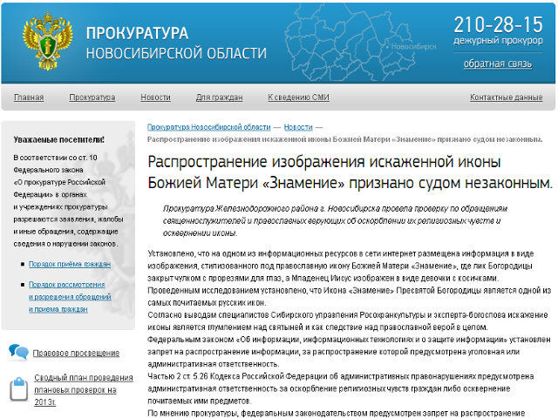The width and height of the screenshot is (558, 418).
Task: Open the Правовое просвещение link
Action: tap(76, 353)
